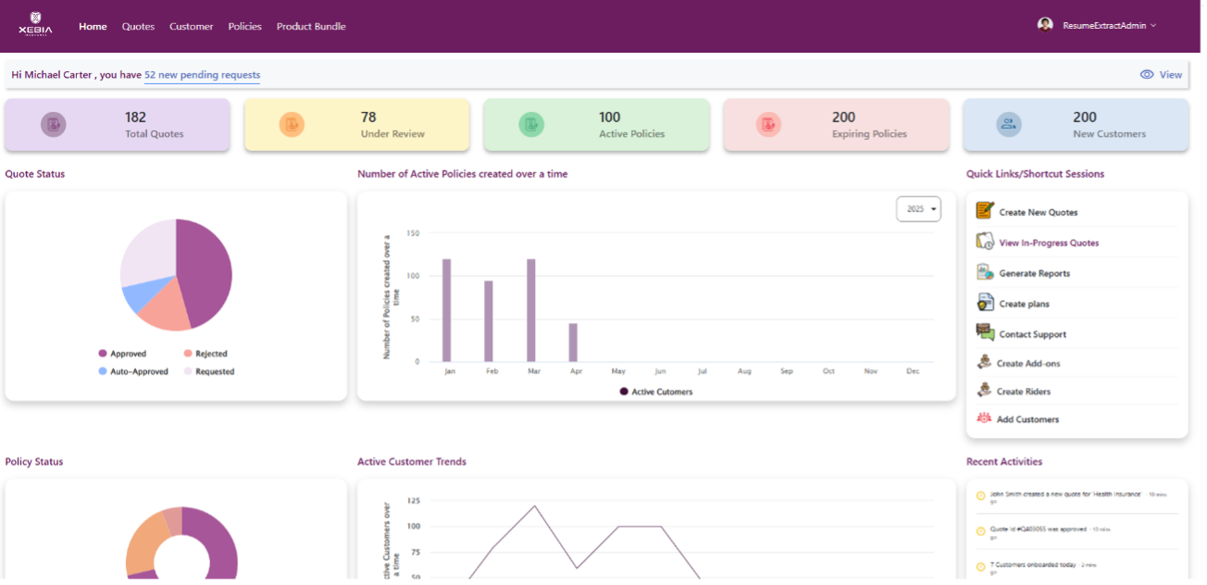Screen dimensions: 1207x585
Task: Open the Create New Quotes link
Action: (1038, 213)
